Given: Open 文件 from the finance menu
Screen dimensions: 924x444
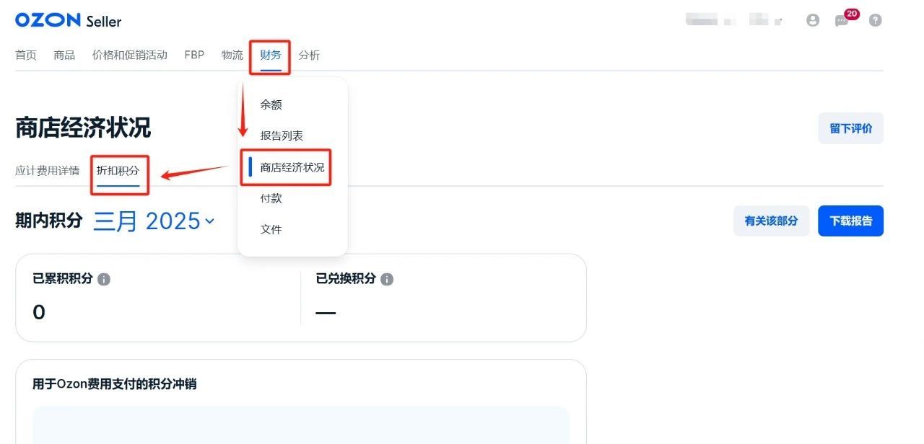Looking at the screenshot, I should (x=271, y=229).
